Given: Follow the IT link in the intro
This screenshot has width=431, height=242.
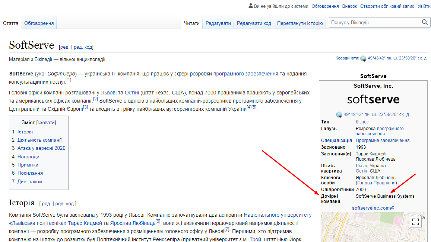Looking at the screenshot, I should pos(114,74).
